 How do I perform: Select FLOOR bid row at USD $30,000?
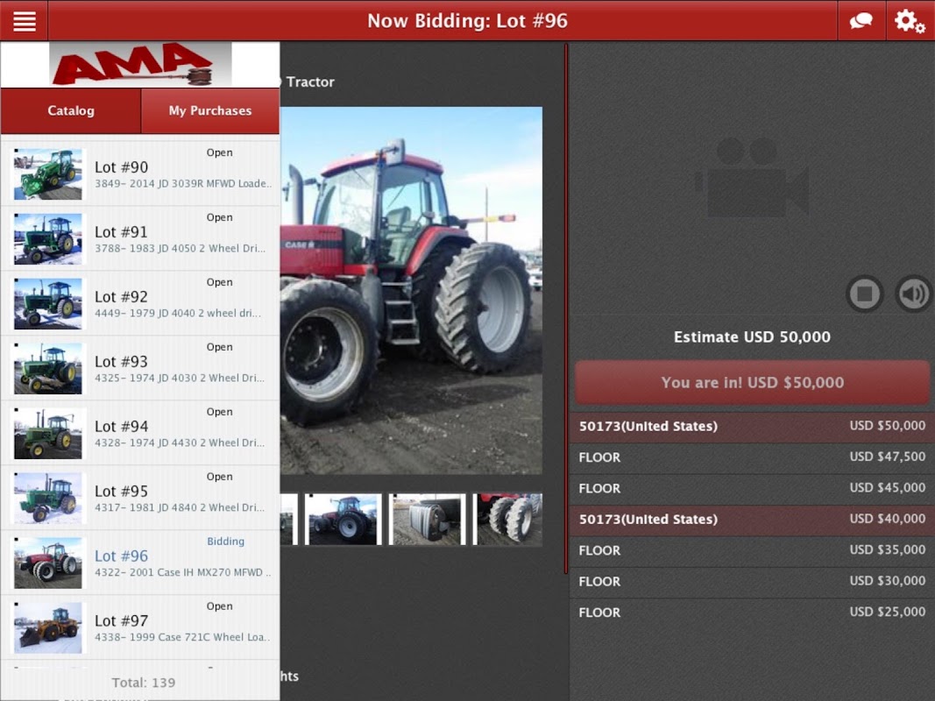pos(752,581)
